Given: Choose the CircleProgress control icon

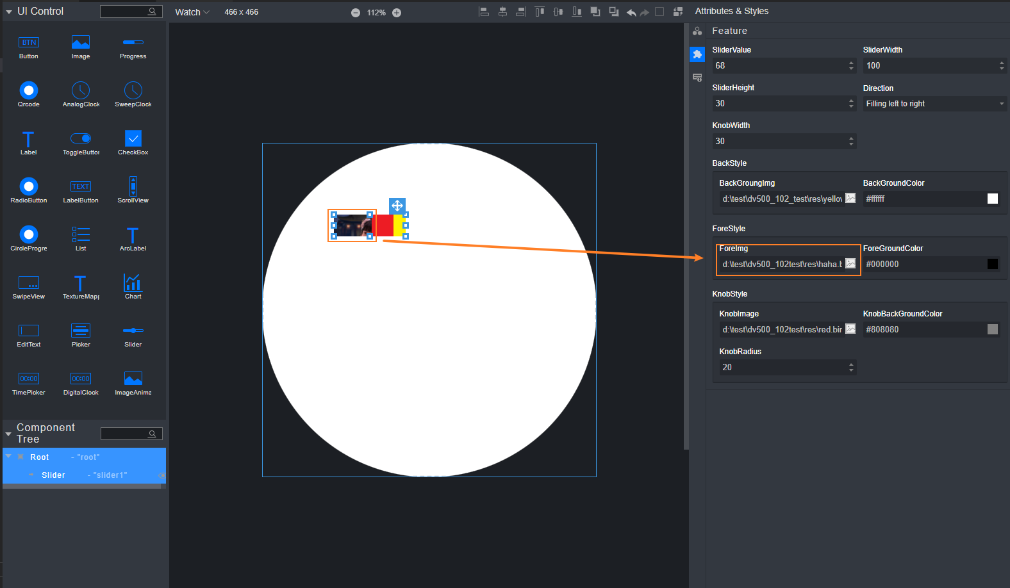Looking at the screenshot, I should [x=29, y=235].
